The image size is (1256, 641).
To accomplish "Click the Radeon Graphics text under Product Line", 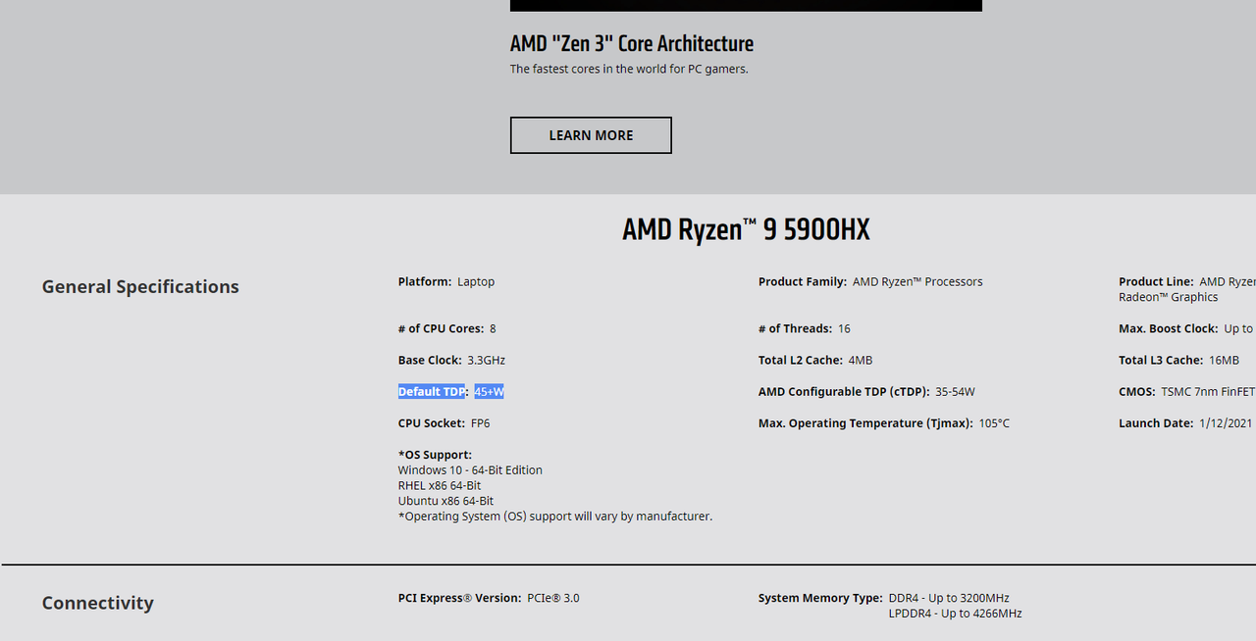I will coord(1169,297).
